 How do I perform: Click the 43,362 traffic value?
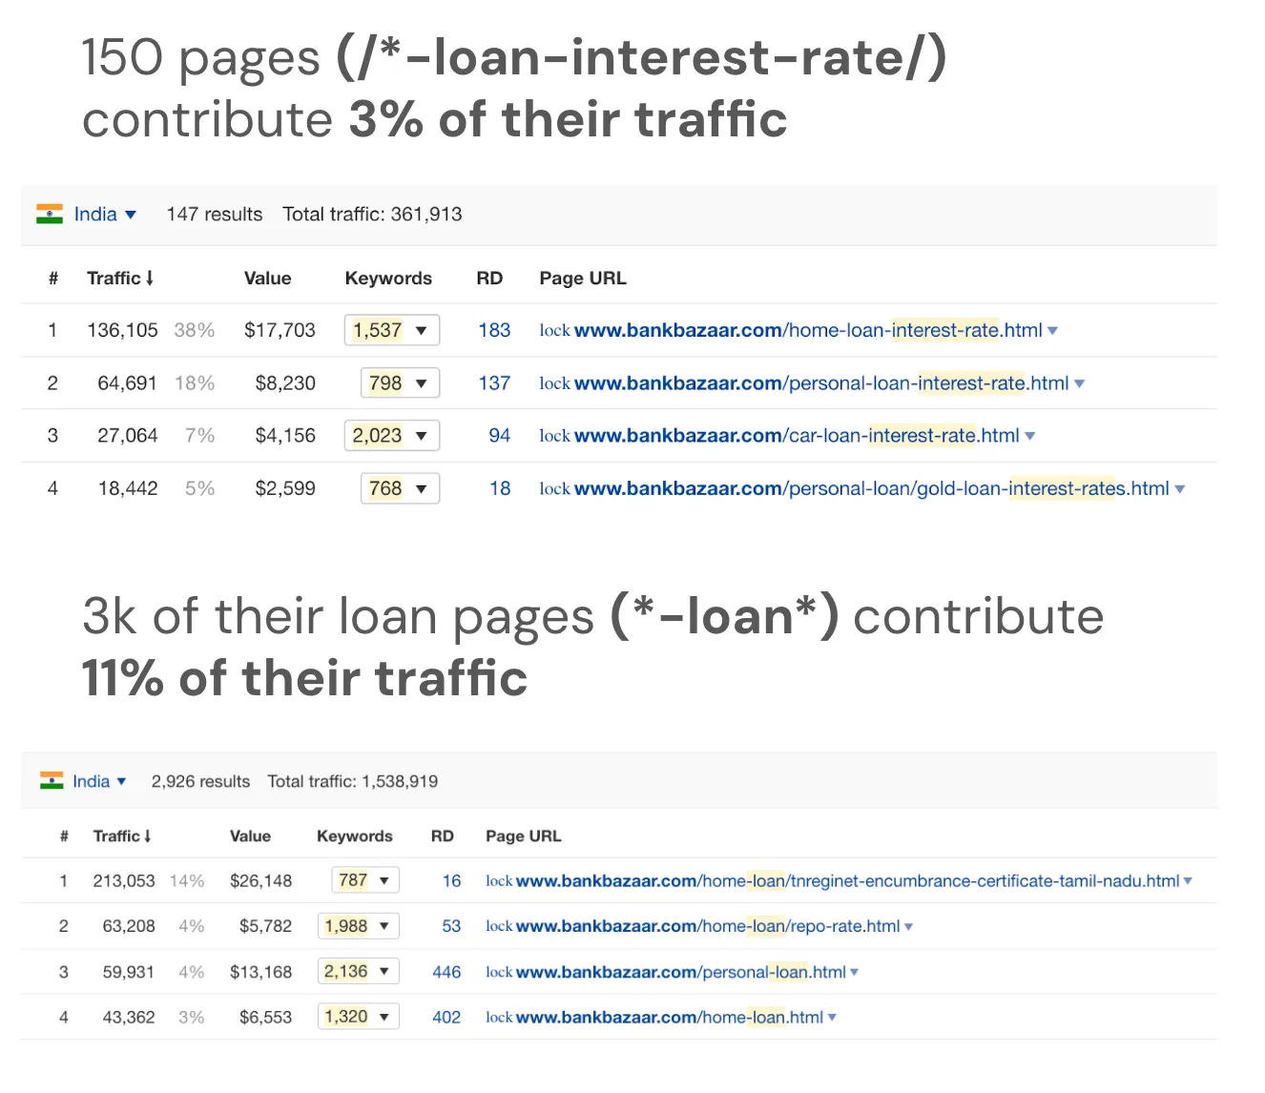[129, 1018]
